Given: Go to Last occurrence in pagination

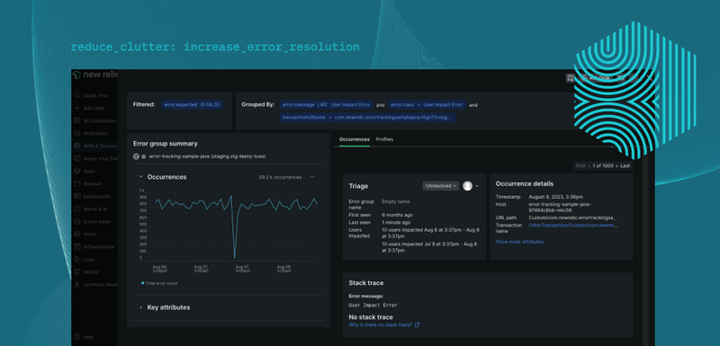Looking at the screenshot, I should pyautogui.click(x=625, y=166).
